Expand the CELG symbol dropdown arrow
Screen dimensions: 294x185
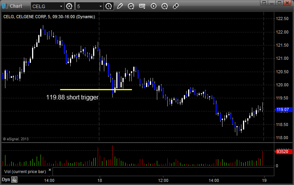[61, 7]
